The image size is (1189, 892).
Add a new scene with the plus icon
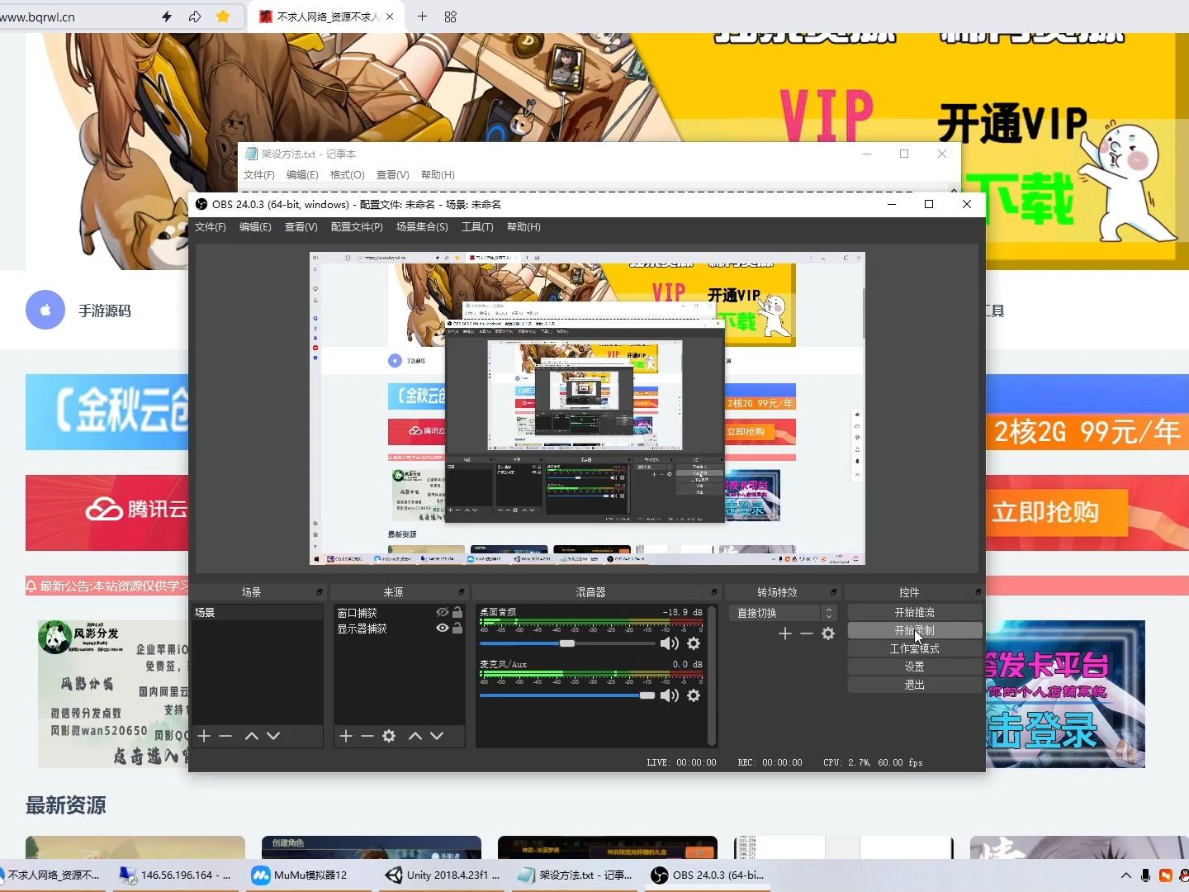point(204,736)
